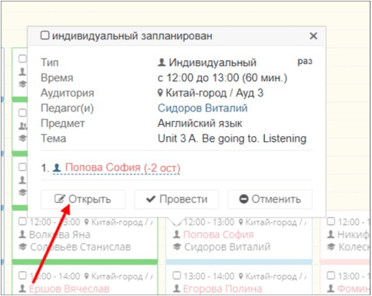The width and height of the screenshot is (372, 296).
Task: Click Попова София in the schedule card
Action: (219, 235)
